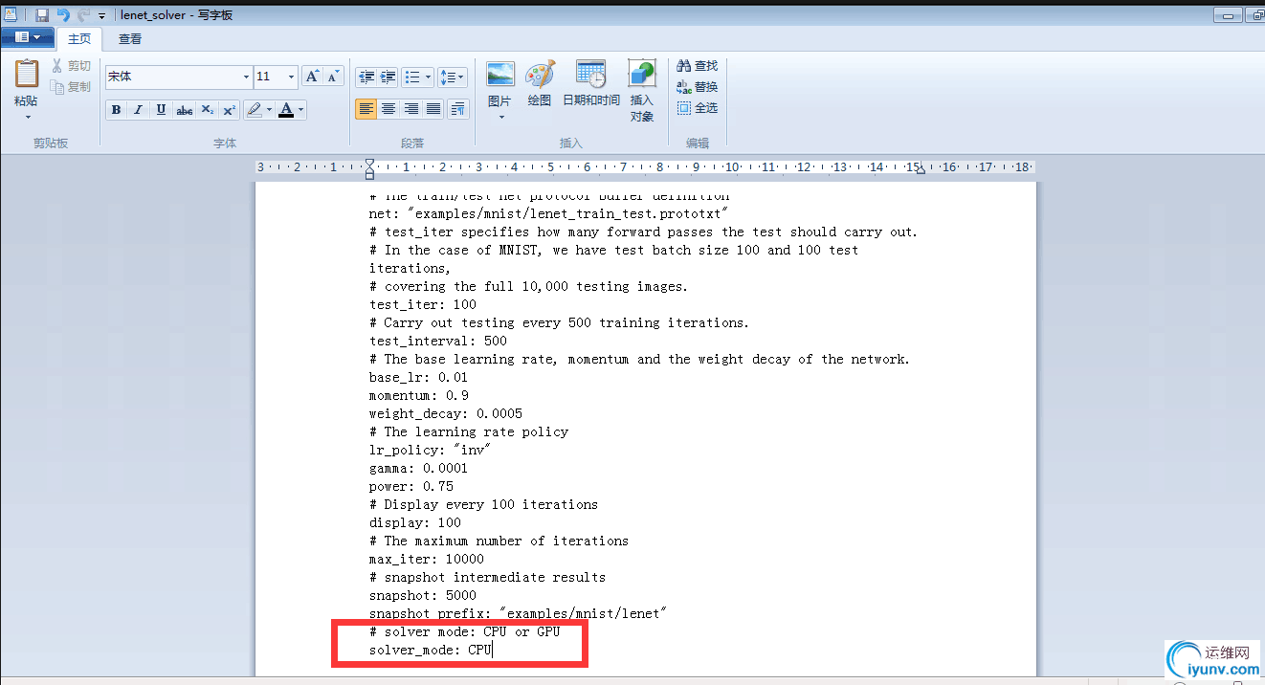The height and width of the screenshot is (685, 1265).
Task: Click the 剪切 (Cut) button
Action: pyautogui.click(x=72, y=66)
